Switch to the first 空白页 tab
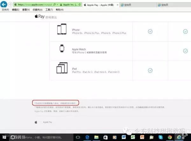The image size is (191, 141). pos(138,5)
